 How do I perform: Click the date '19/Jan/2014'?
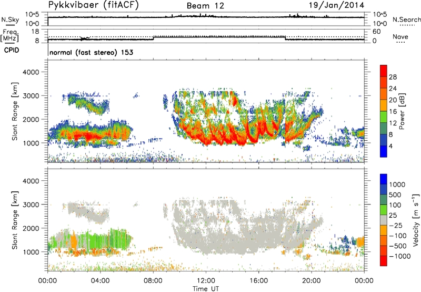pyautogui.click(x=337, y=5)
